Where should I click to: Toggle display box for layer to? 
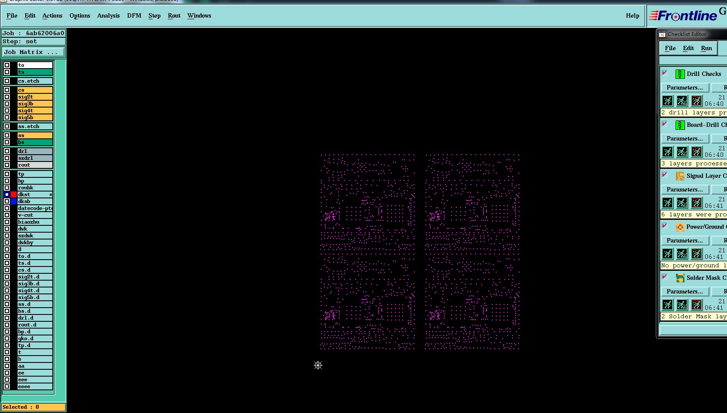tap(7, 65)
